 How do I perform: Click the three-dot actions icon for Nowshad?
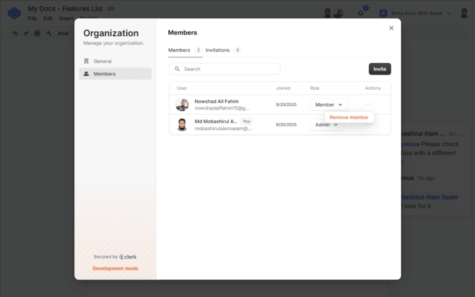370,104
